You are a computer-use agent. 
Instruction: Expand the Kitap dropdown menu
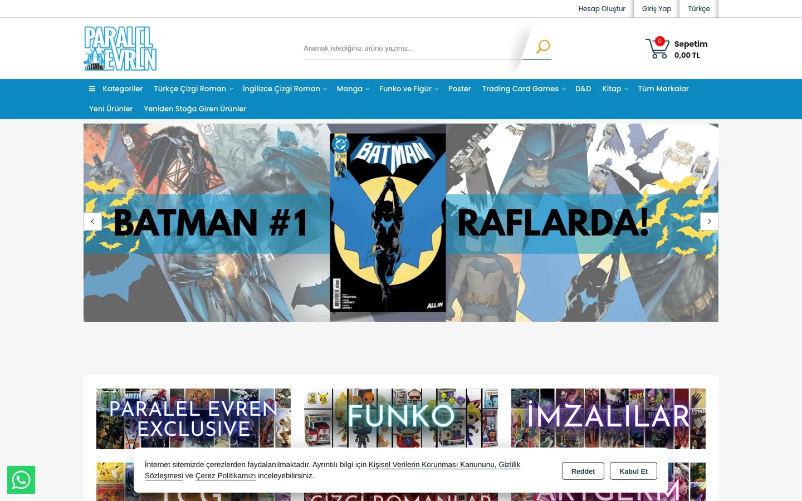(x=615, y=89)
